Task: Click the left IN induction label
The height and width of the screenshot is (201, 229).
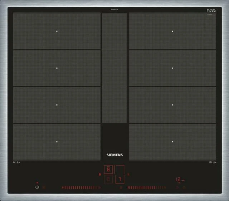Action: coord(16,162)
